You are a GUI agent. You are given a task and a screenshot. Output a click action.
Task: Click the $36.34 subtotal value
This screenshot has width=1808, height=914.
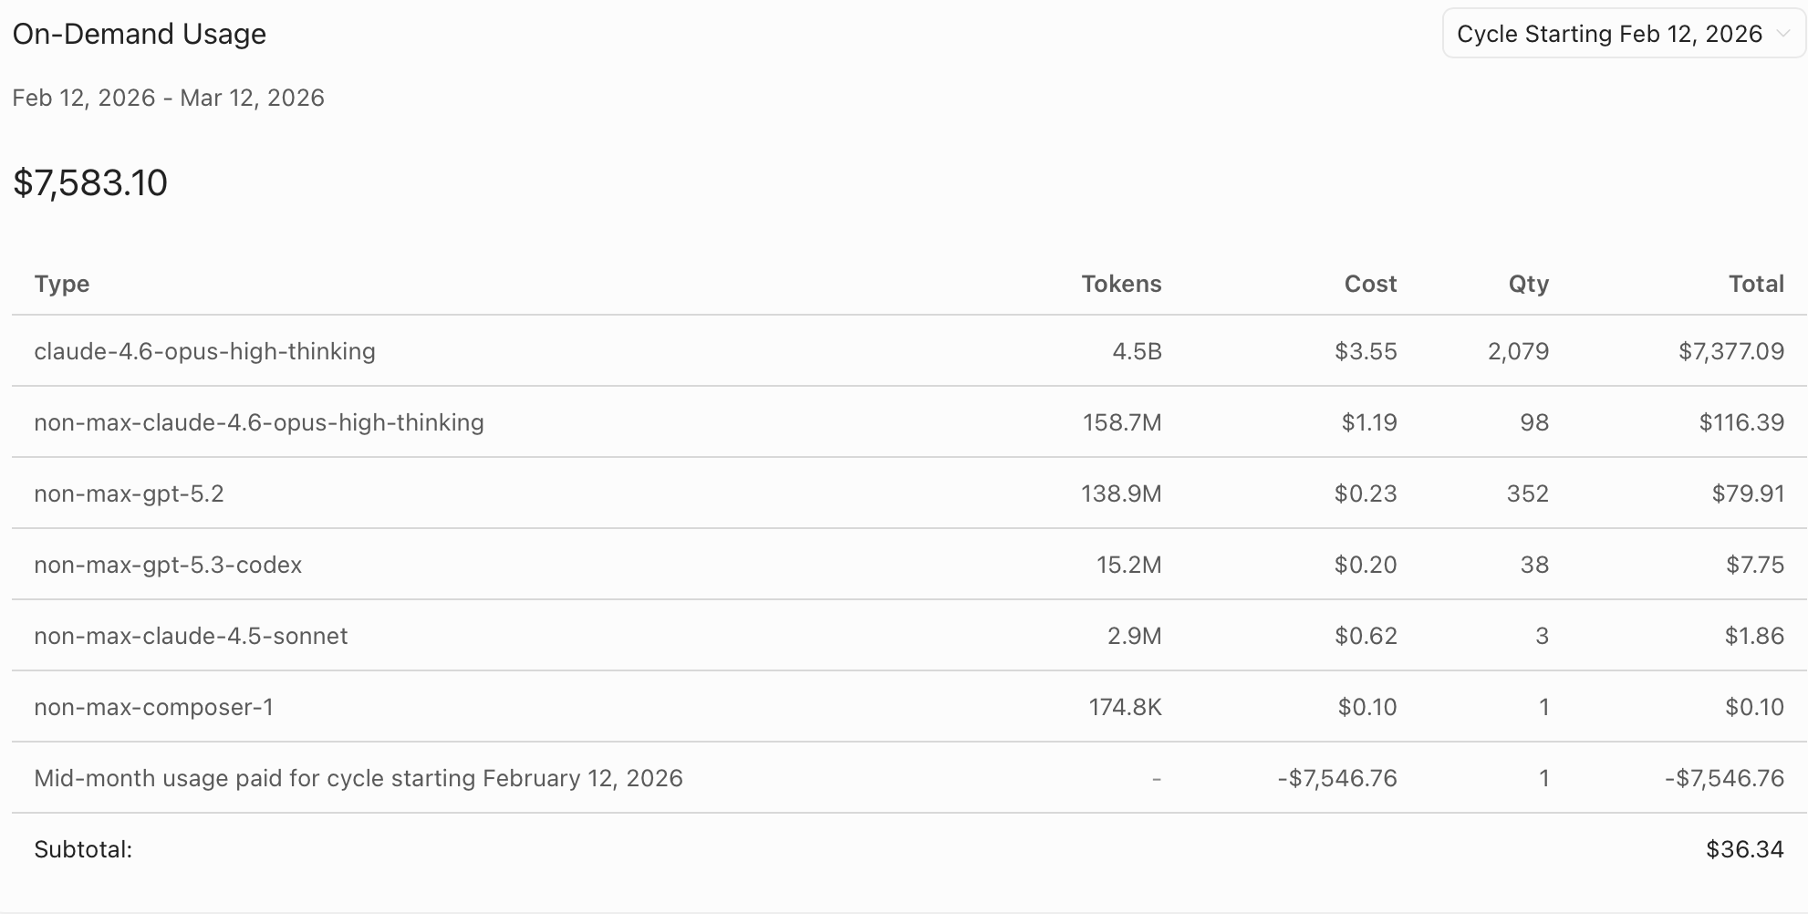1744,849
